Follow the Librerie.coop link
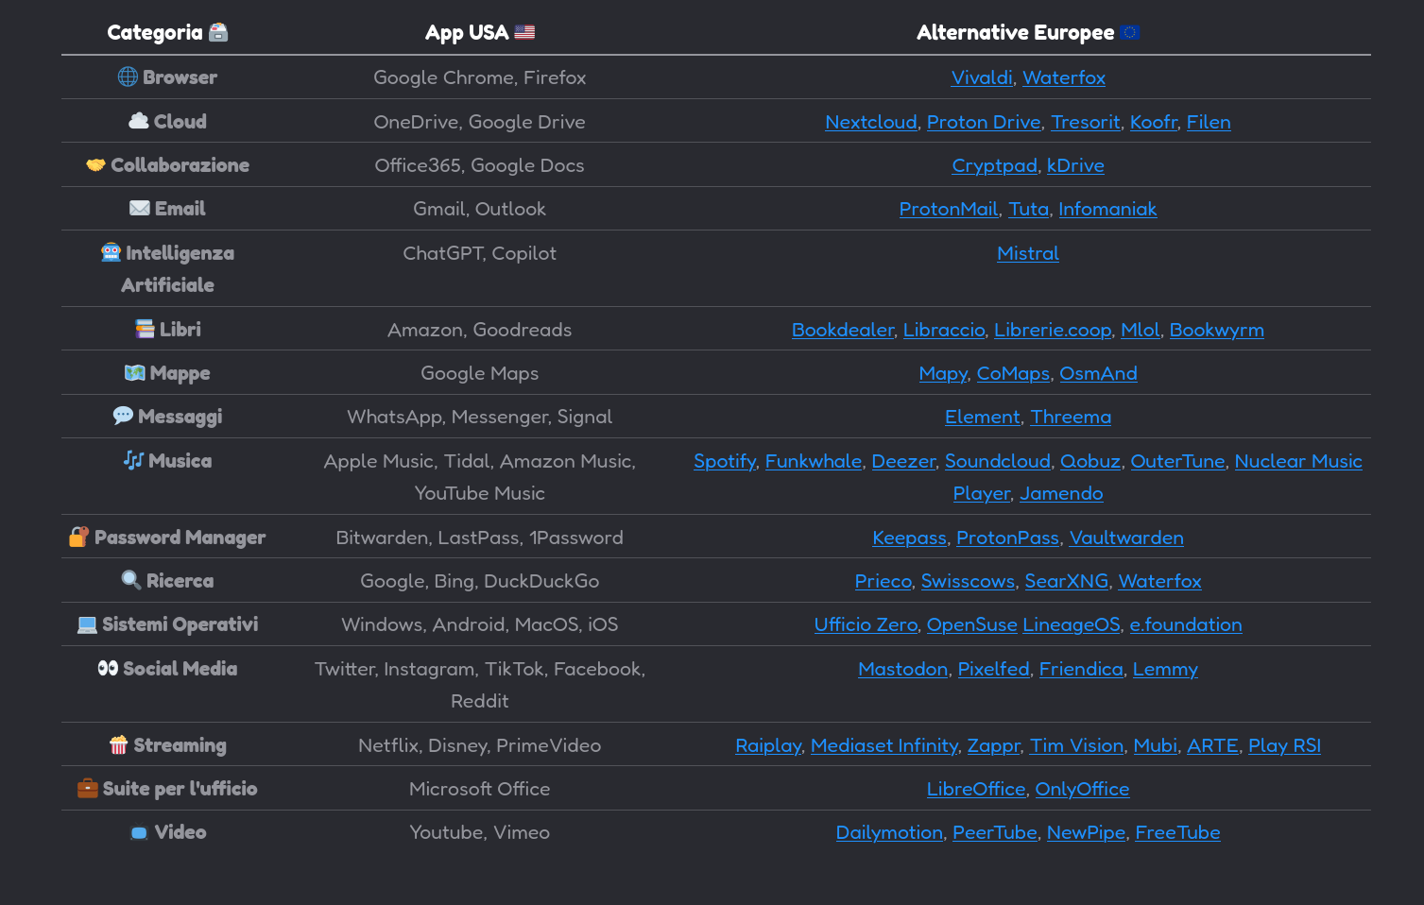The height and width of the screenshot is (905, 1424). tap(1053, 330)
